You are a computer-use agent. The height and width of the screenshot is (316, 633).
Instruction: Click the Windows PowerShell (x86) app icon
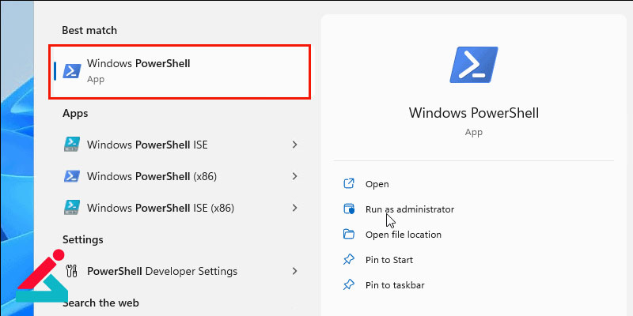pyautogui.click(x=72, y=176)
